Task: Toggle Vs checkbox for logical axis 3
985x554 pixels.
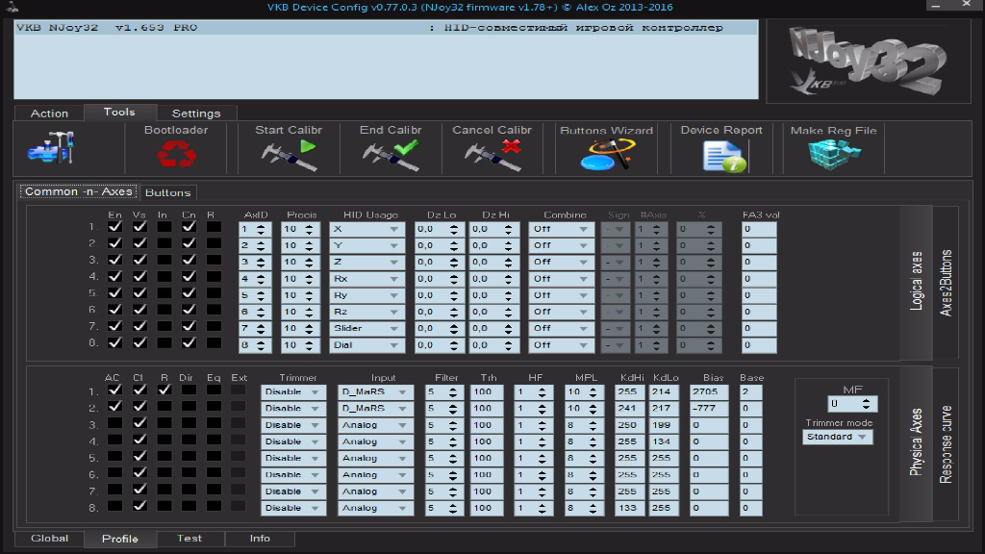Action: 139,260
